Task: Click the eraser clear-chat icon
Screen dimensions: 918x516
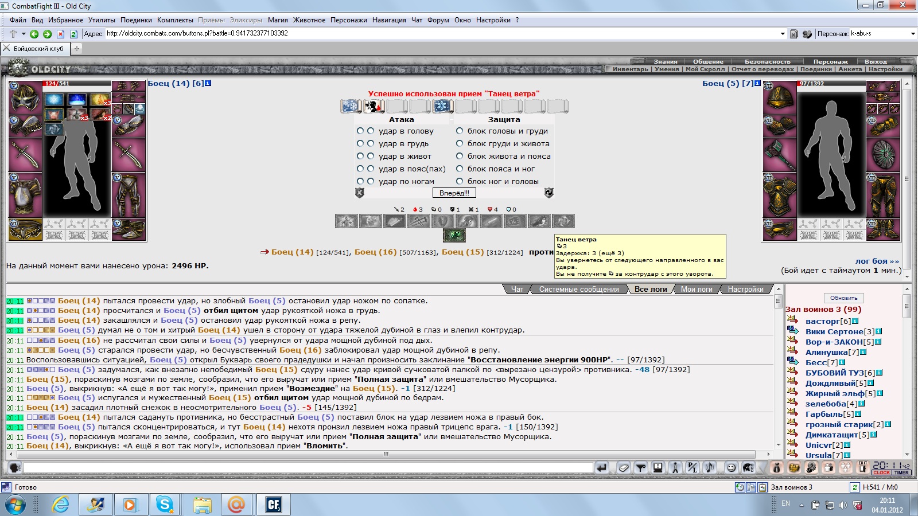Action: [x=624, y=468]
